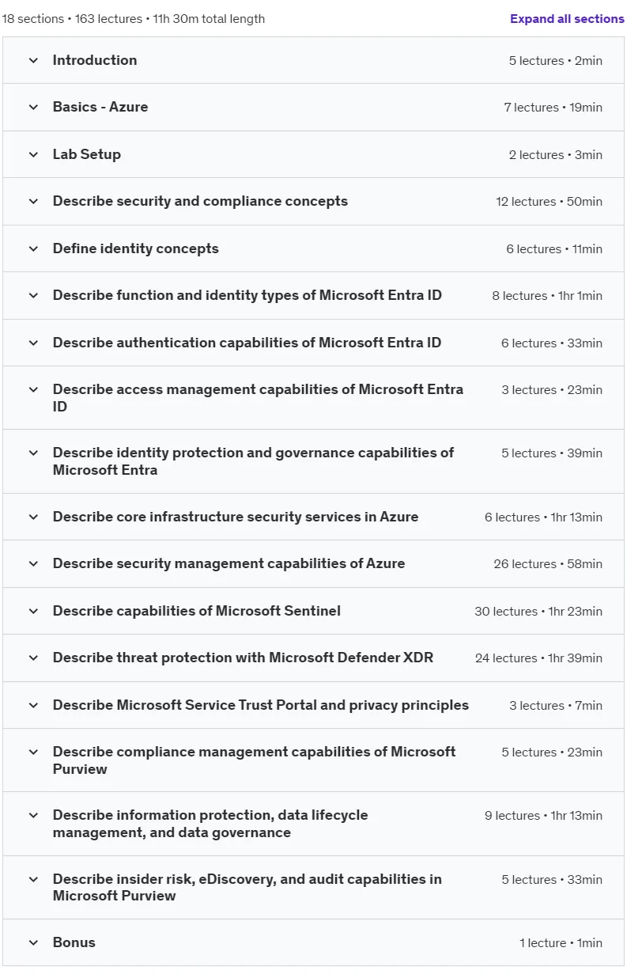Click '8 lectures • 1hr 1min' label

click(547, 295)
